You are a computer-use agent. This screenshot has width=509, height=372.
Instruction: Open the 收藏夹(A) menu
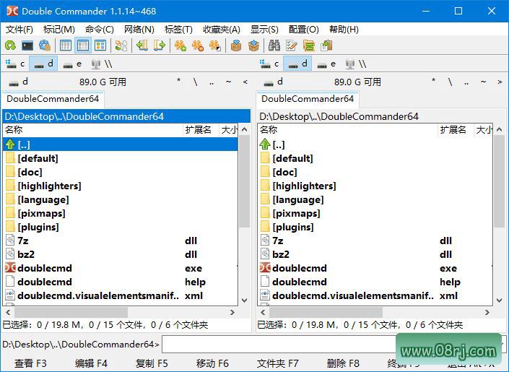[x=222, y=30]
